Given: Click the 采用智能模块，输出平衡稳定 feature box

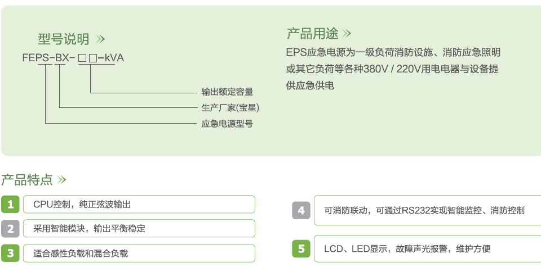Looking at the screenshot, I should click(139, 229).
